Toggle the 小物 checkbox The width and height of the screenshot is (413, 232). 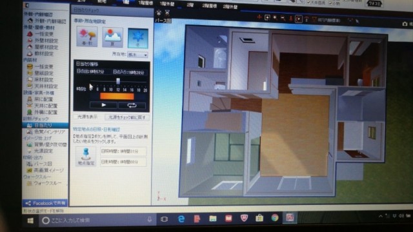tap(330, 3)
